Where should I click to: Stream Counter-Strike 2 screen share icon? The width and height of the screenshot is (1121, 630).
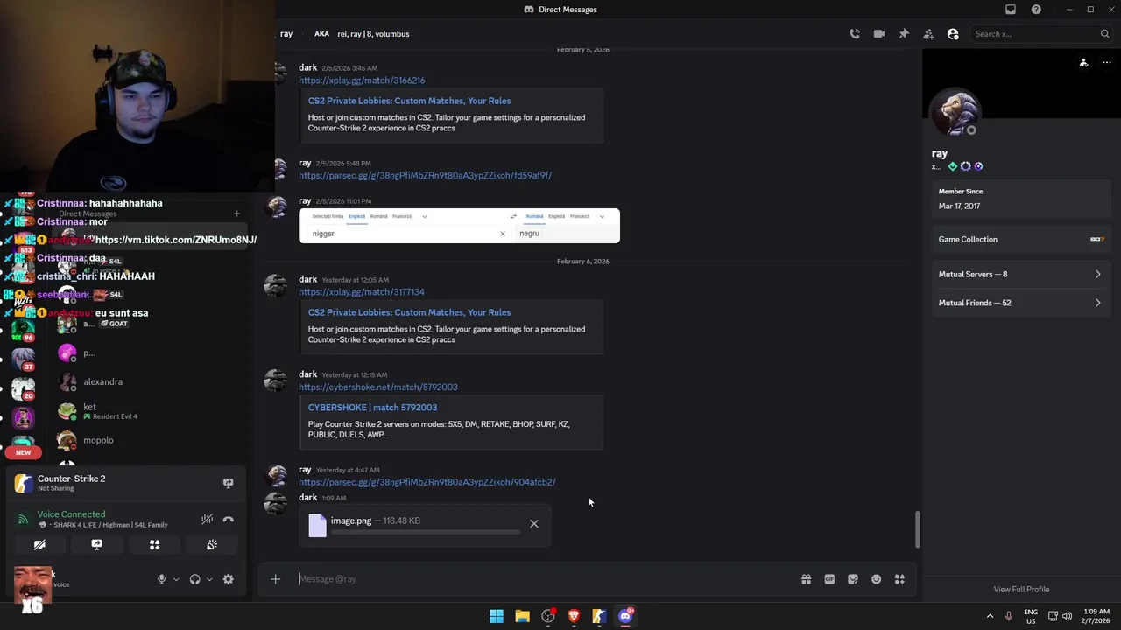(228, 483)
